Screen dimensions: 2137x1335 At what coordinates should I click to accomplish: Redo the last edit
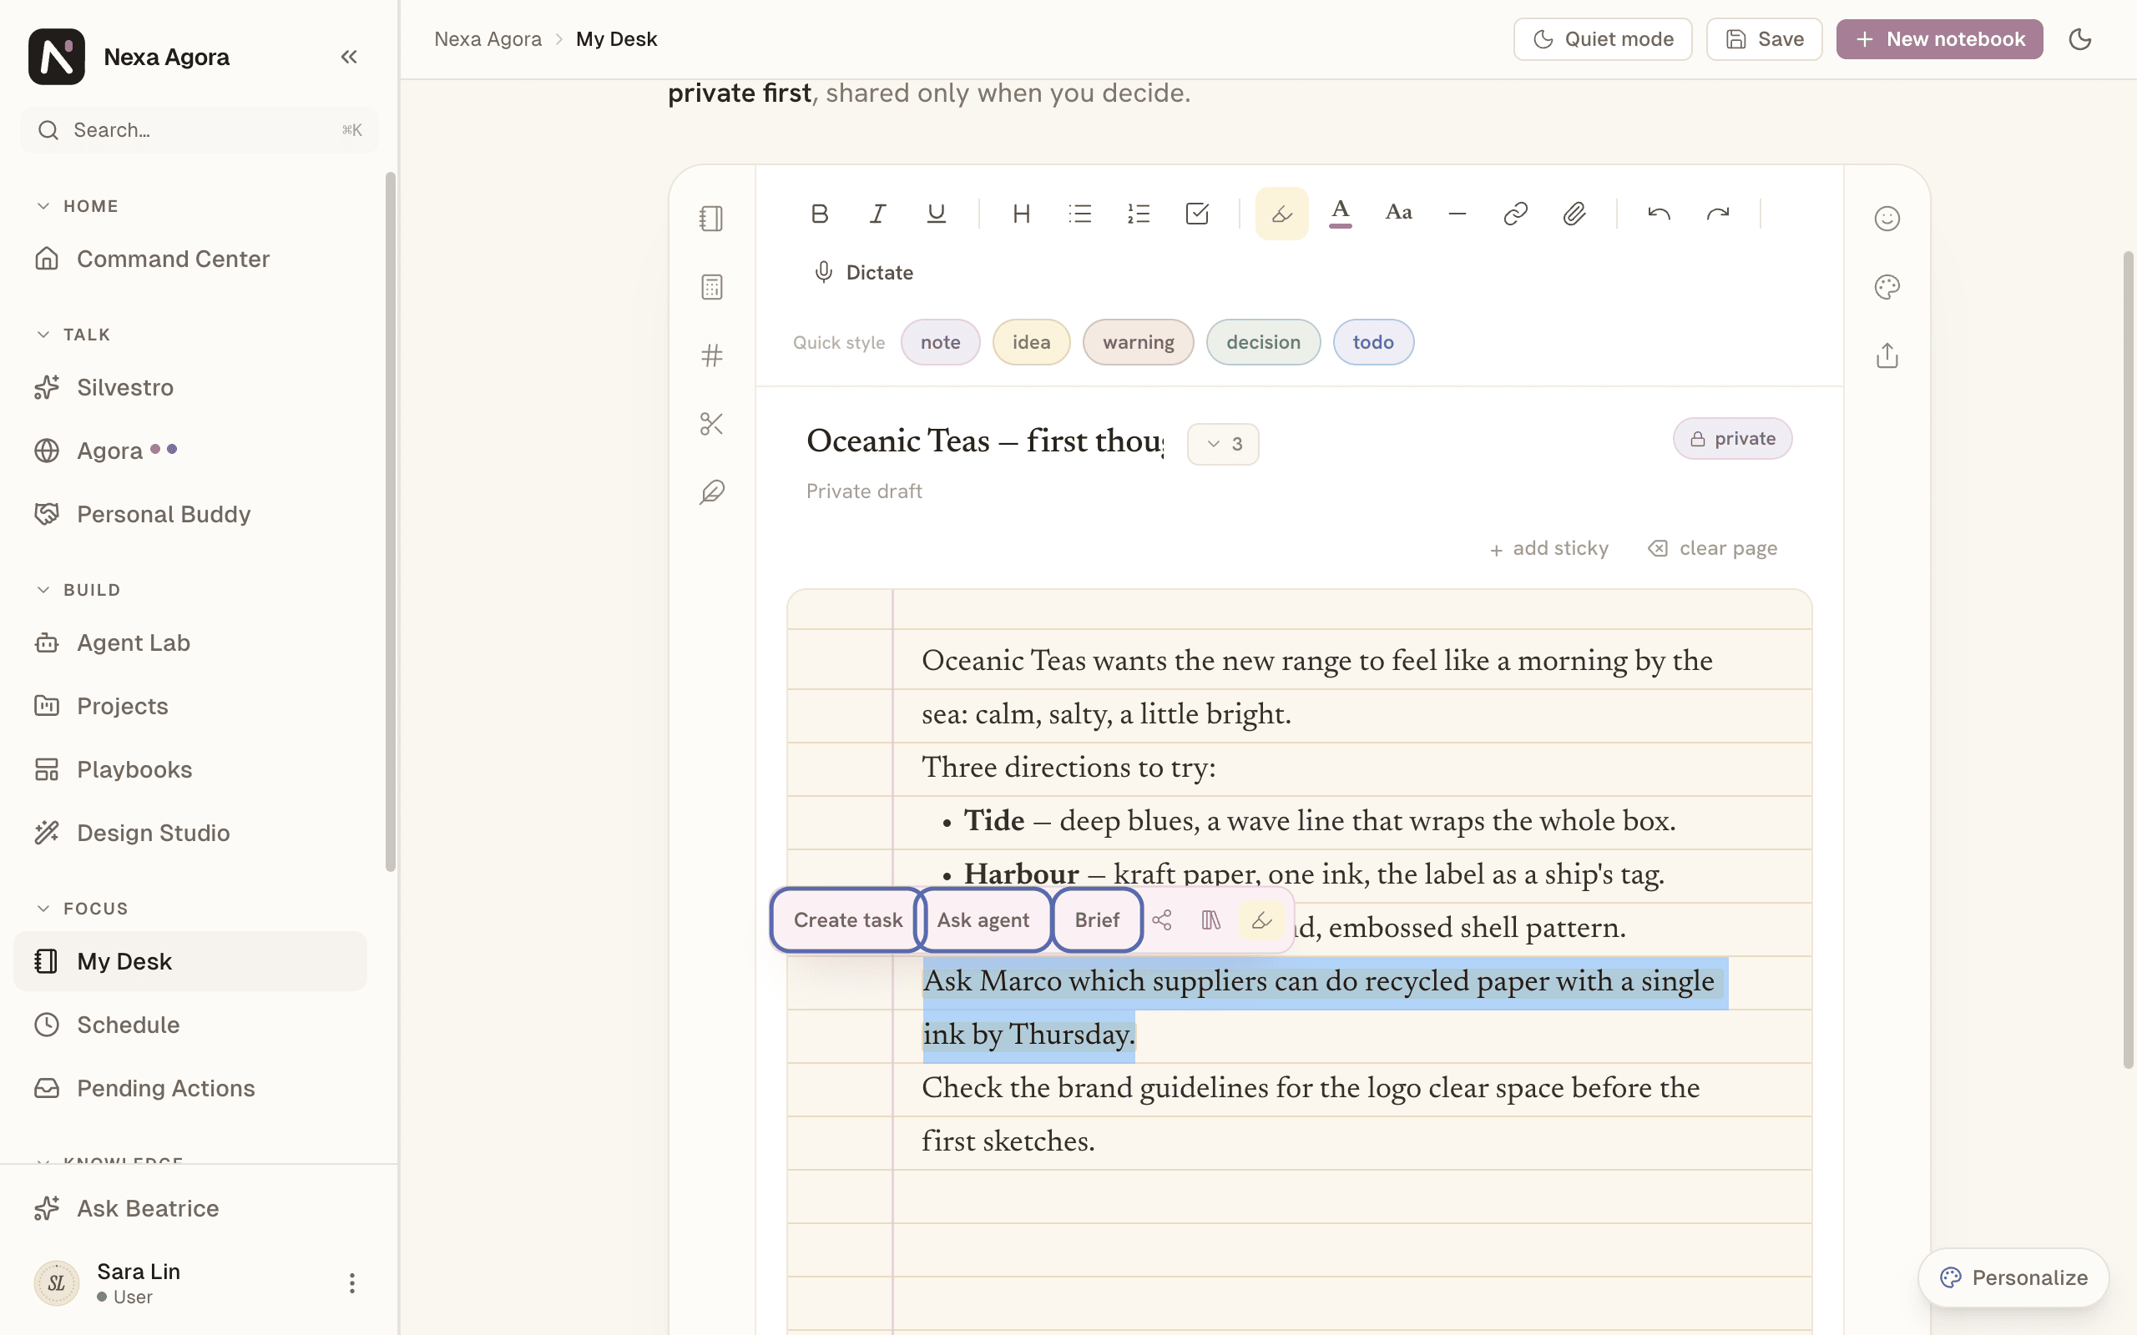[1718, 214]
